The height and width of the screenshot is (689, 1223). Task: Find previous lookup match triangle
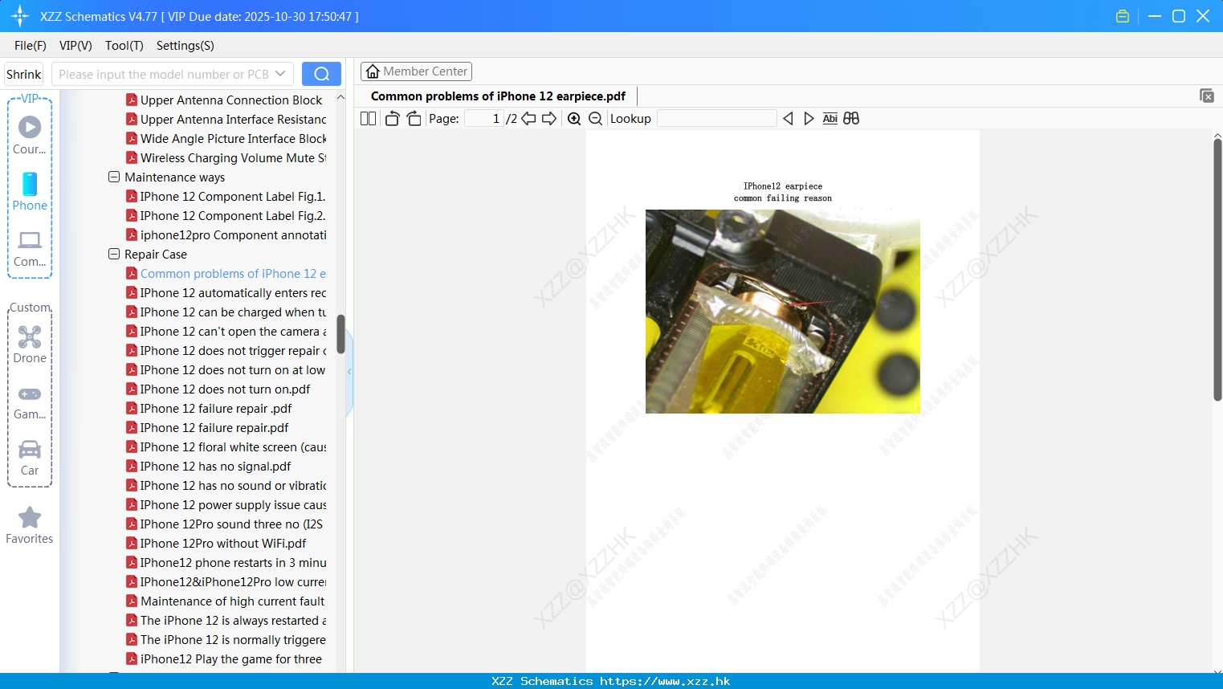[x=788, y=119]
